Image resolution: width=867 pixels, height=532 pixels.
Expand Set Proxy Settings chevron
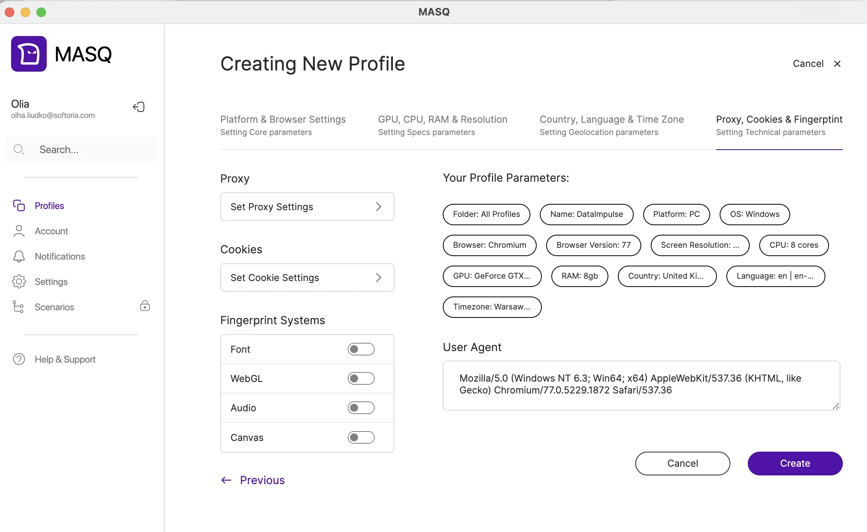pyautogui.click(x=379, y=207)
